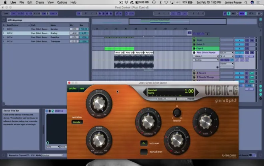Click the manual reset button
Image resolution: width=264 pixels, height=166 pixels.
point(144,152)
